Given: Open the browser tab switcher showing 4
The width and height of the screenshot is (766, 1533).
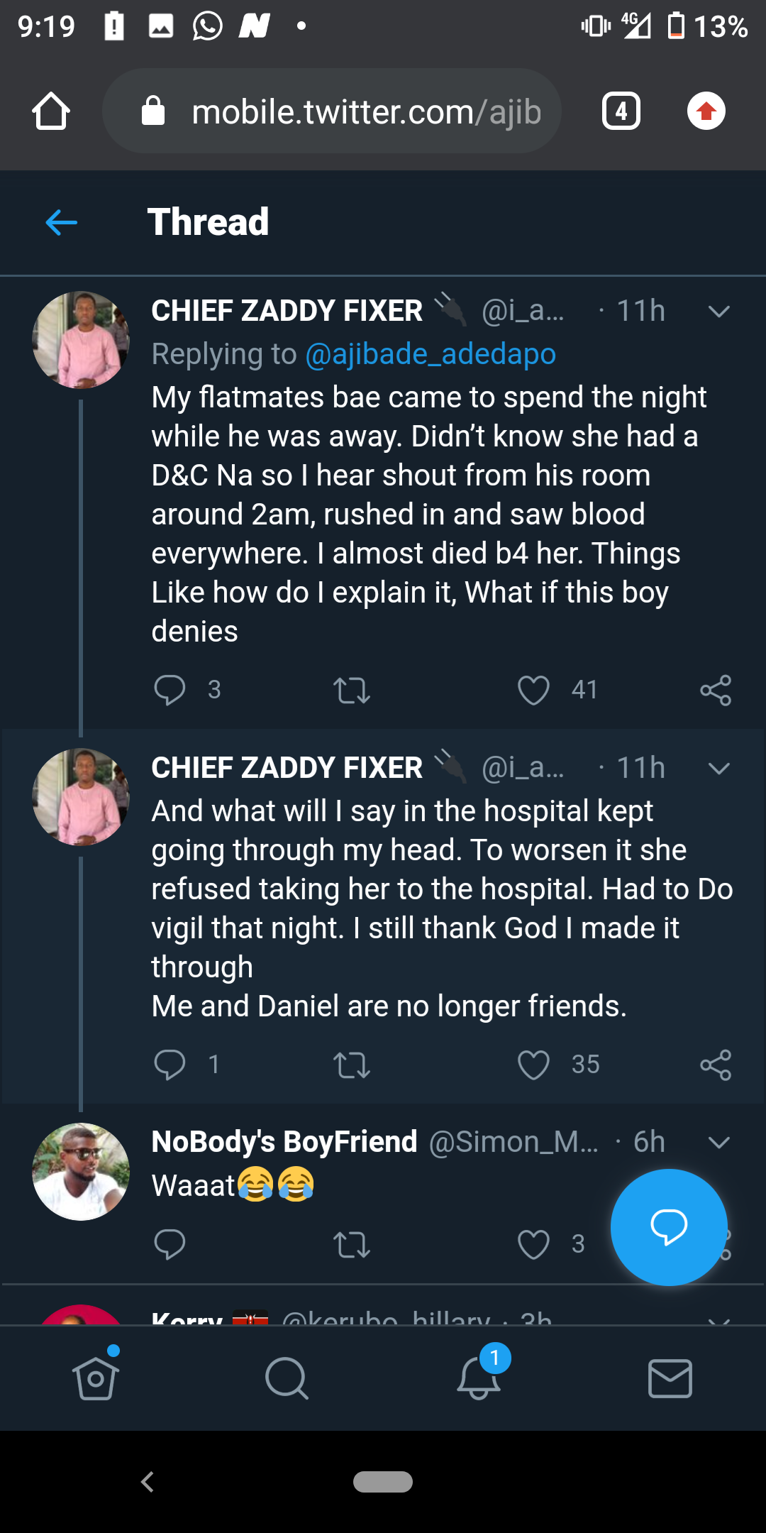Looking at the screenshot, I should click(621, 111).
